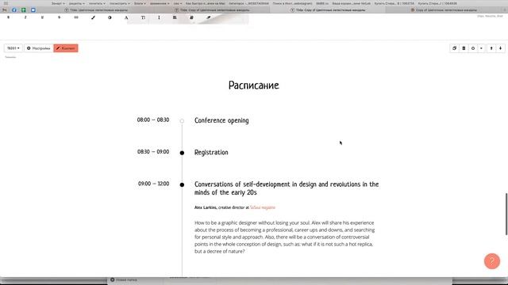Select the '09:00 – 12:00' time text
Image resolution: width=508 pixels, height=285 pixels.
[153, 184]
